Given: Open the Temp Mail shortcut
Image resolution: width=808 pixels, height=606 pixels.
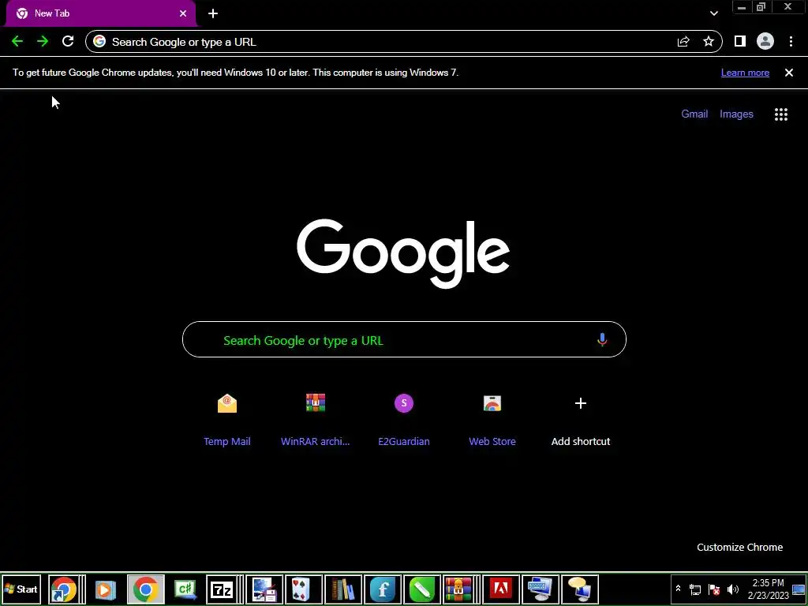Looking at the screenshot, I should [226, 420].
